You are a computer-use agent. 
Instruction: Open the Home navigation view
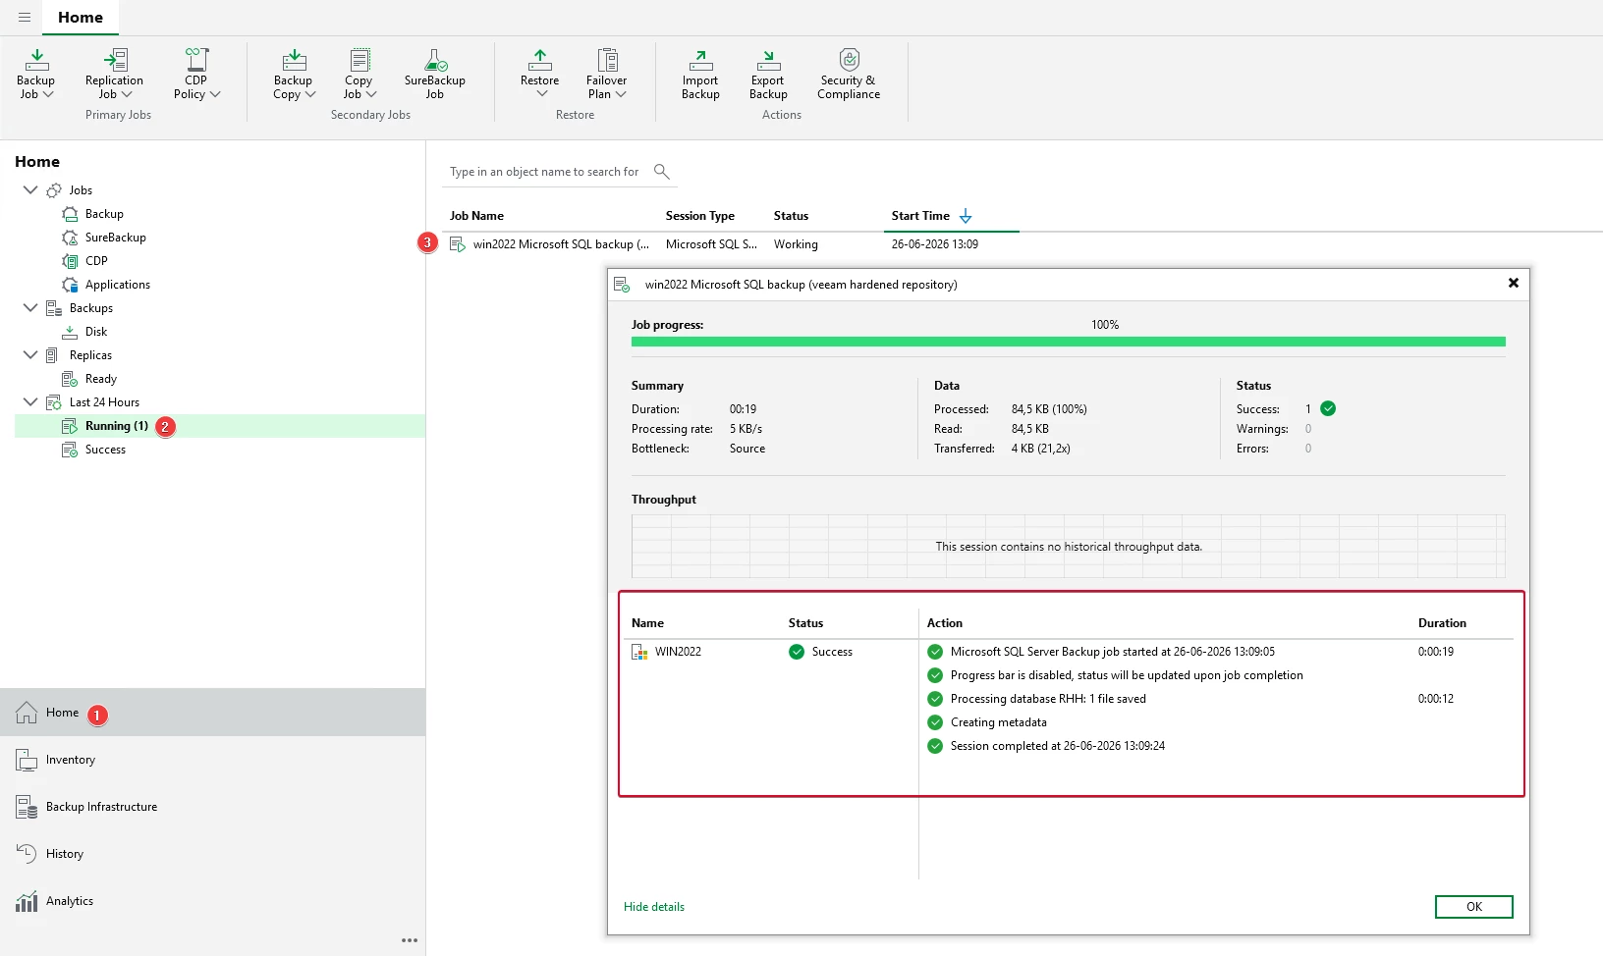[x=213, y=713]
